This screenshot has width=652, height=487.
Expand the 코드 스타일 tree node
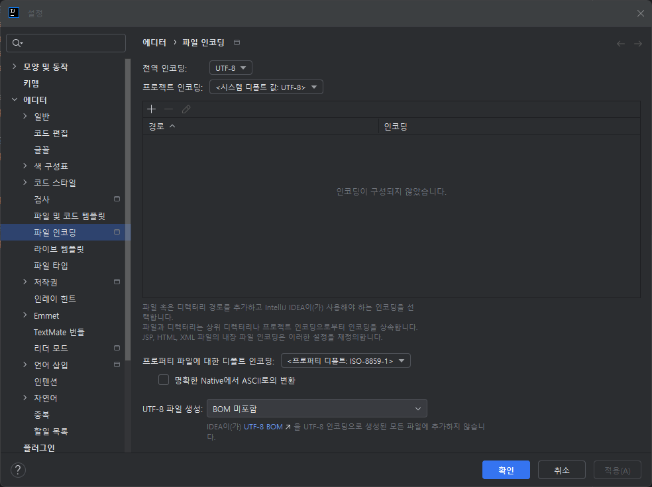[x=25, y=182]
